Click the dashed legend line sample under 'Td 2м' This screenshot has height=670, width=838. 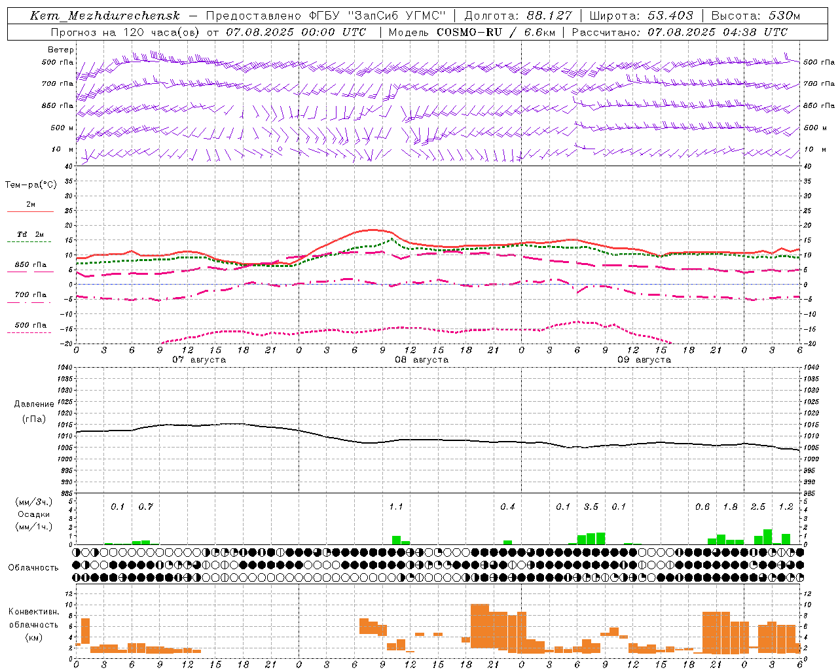pyautogui.click(x=29, y=242)
